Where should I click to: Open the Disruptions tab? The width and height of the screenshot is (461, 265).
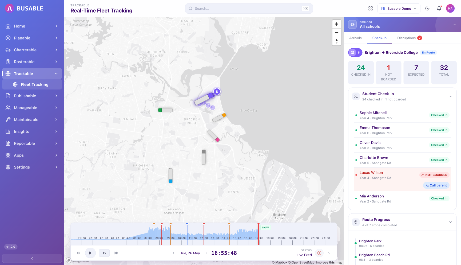coord(410,38)
